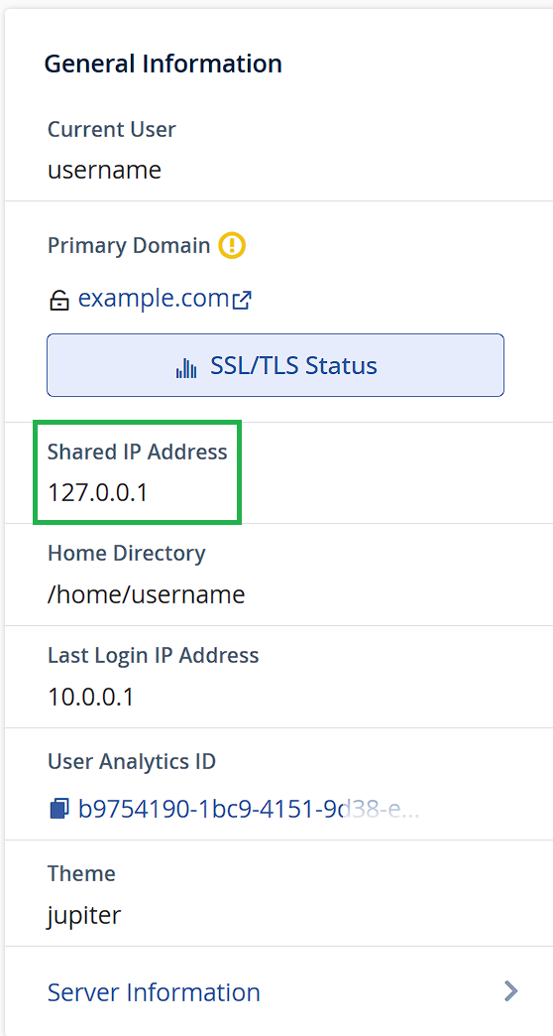This screenshot has width=553, height=1036.
Task: Open the example.com primary domain link
Action: coord(153,299)
